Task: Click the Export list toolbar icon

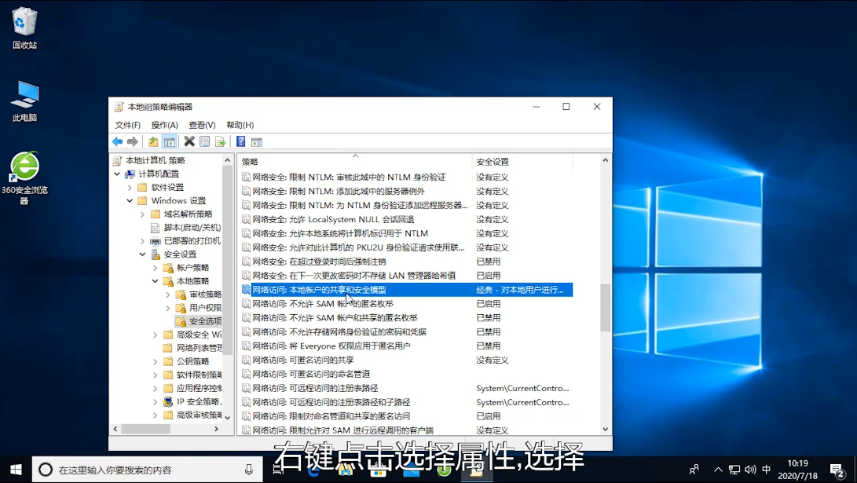Action: 221,142
